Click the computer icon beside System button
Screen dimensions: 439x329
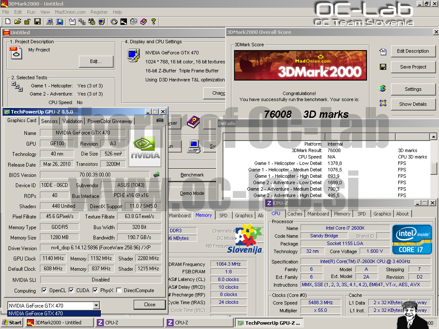194,147
